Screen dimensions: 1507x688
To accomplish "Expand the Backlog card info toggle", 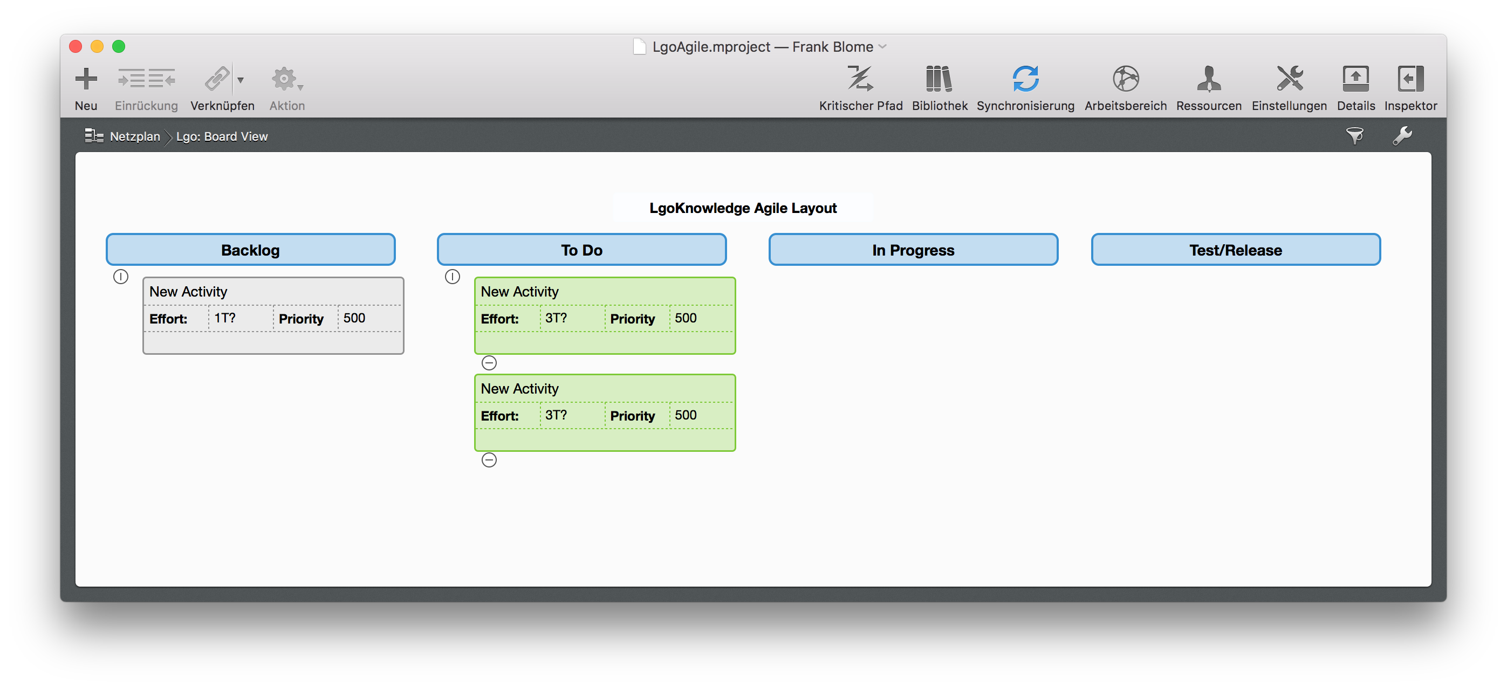I will 120,277.
